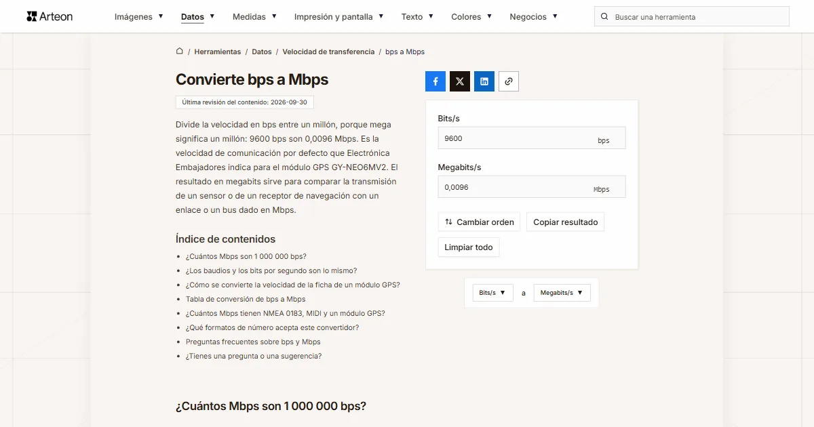
Task: Open the Colores menu
Action: click(471, 17)
